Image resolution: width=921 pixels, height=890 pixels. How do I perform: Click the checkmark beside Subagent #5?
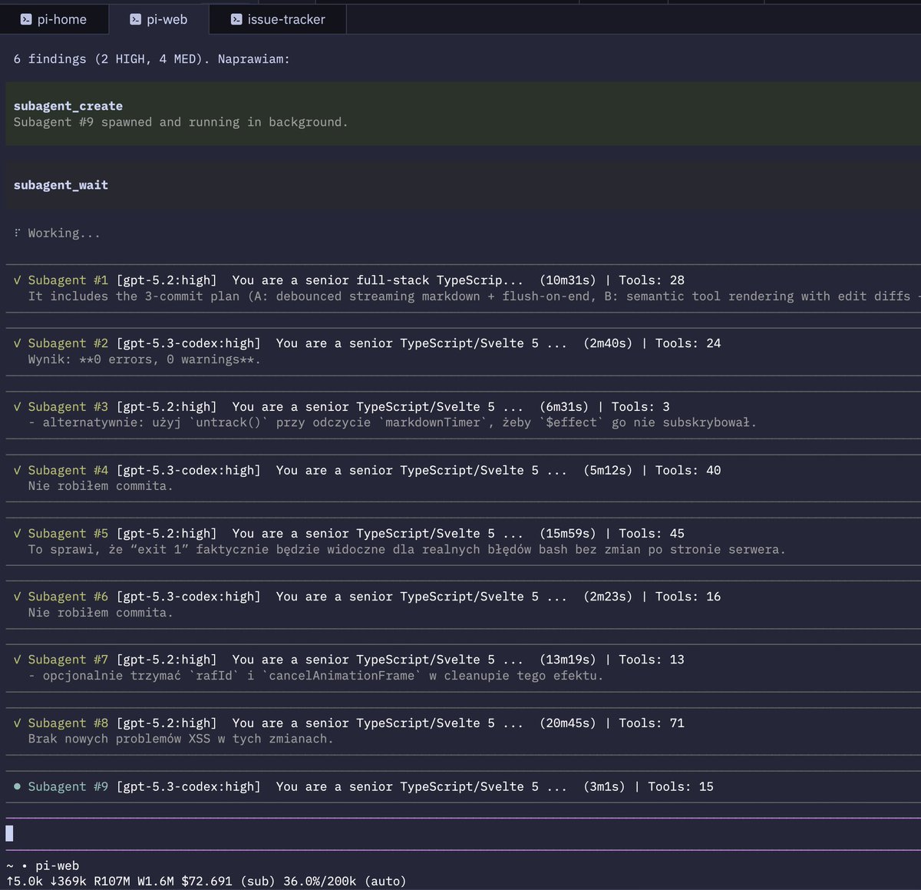point(17,533)
